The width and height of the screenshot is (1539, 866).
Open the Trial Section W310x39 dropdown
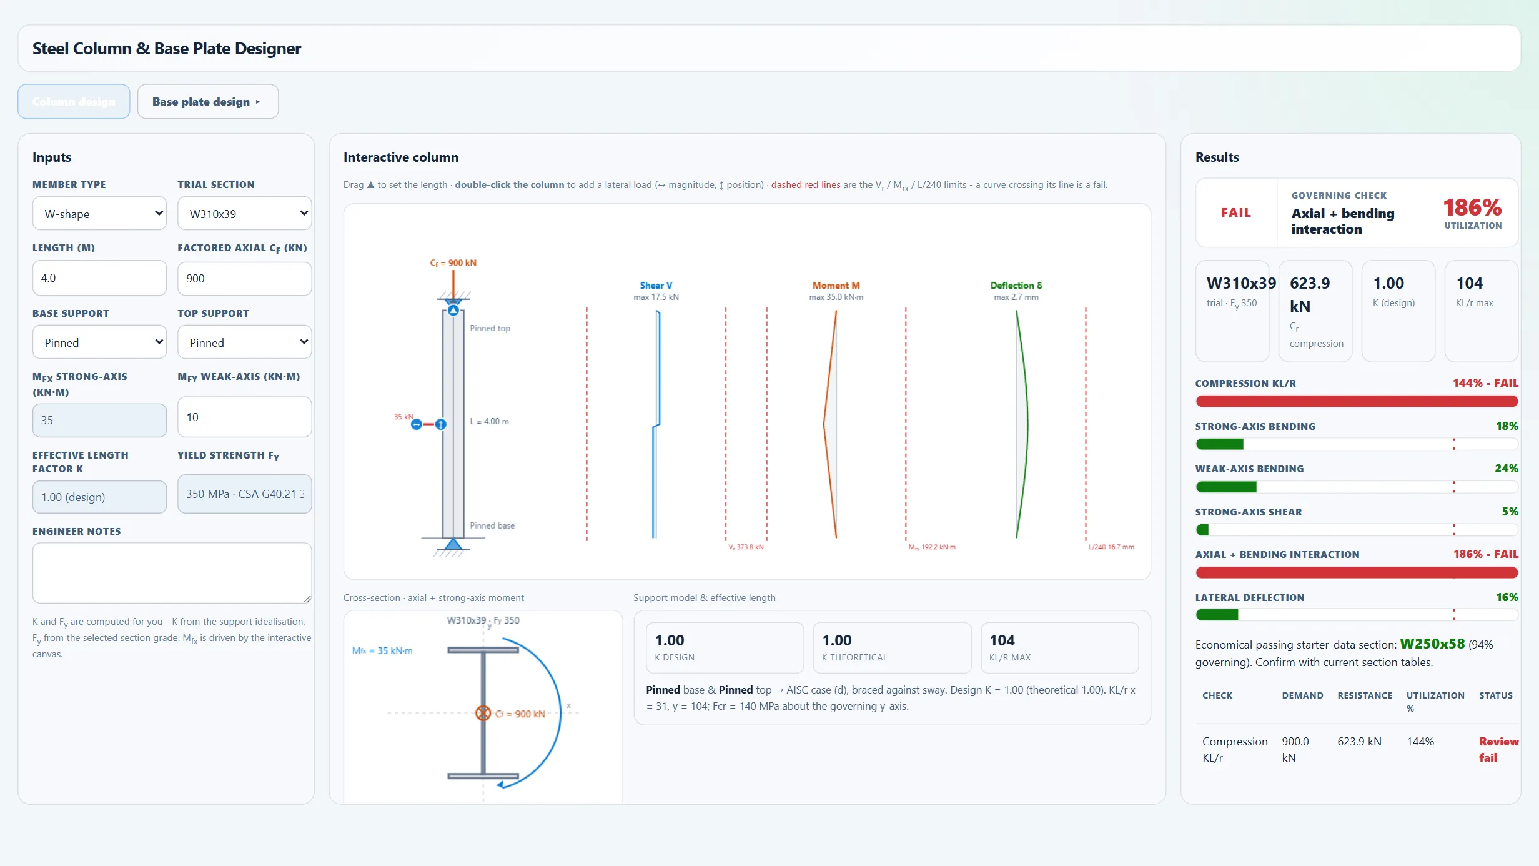coord(245,214)
